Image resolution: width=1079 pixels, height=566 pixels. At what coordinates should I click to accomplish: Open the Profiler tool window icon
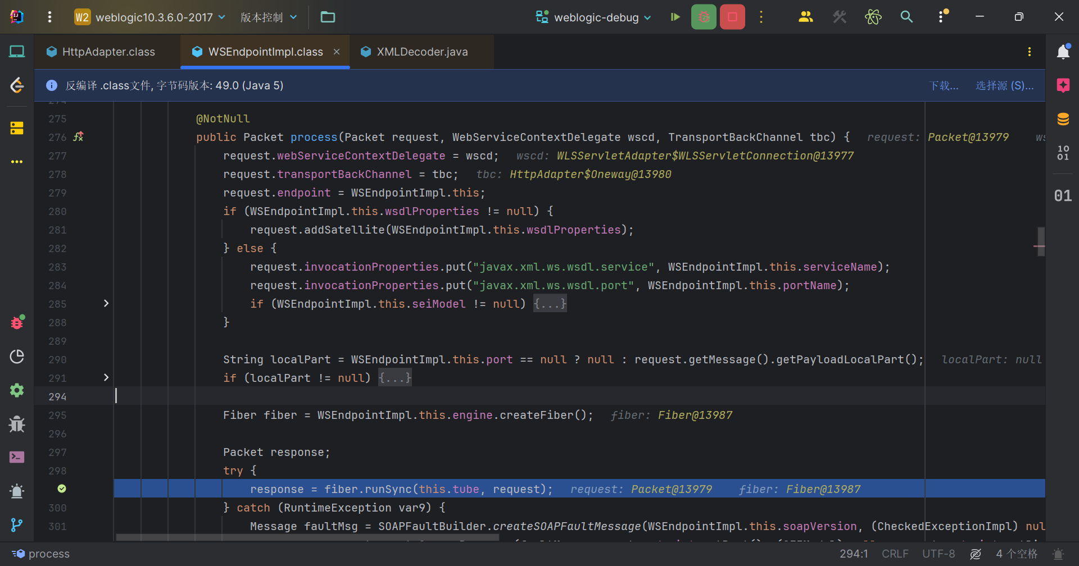tap(17, 356)
